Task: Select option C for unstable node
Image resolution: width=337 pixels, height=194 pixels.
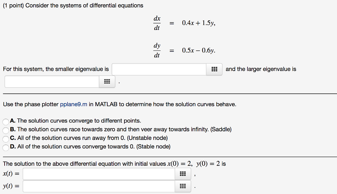Action: 6,138
